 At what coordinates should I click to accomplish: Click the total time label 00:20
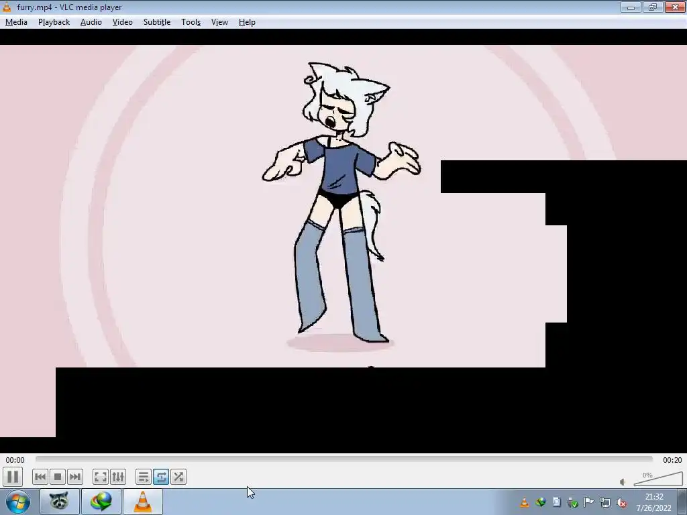[x=672, y=460]
